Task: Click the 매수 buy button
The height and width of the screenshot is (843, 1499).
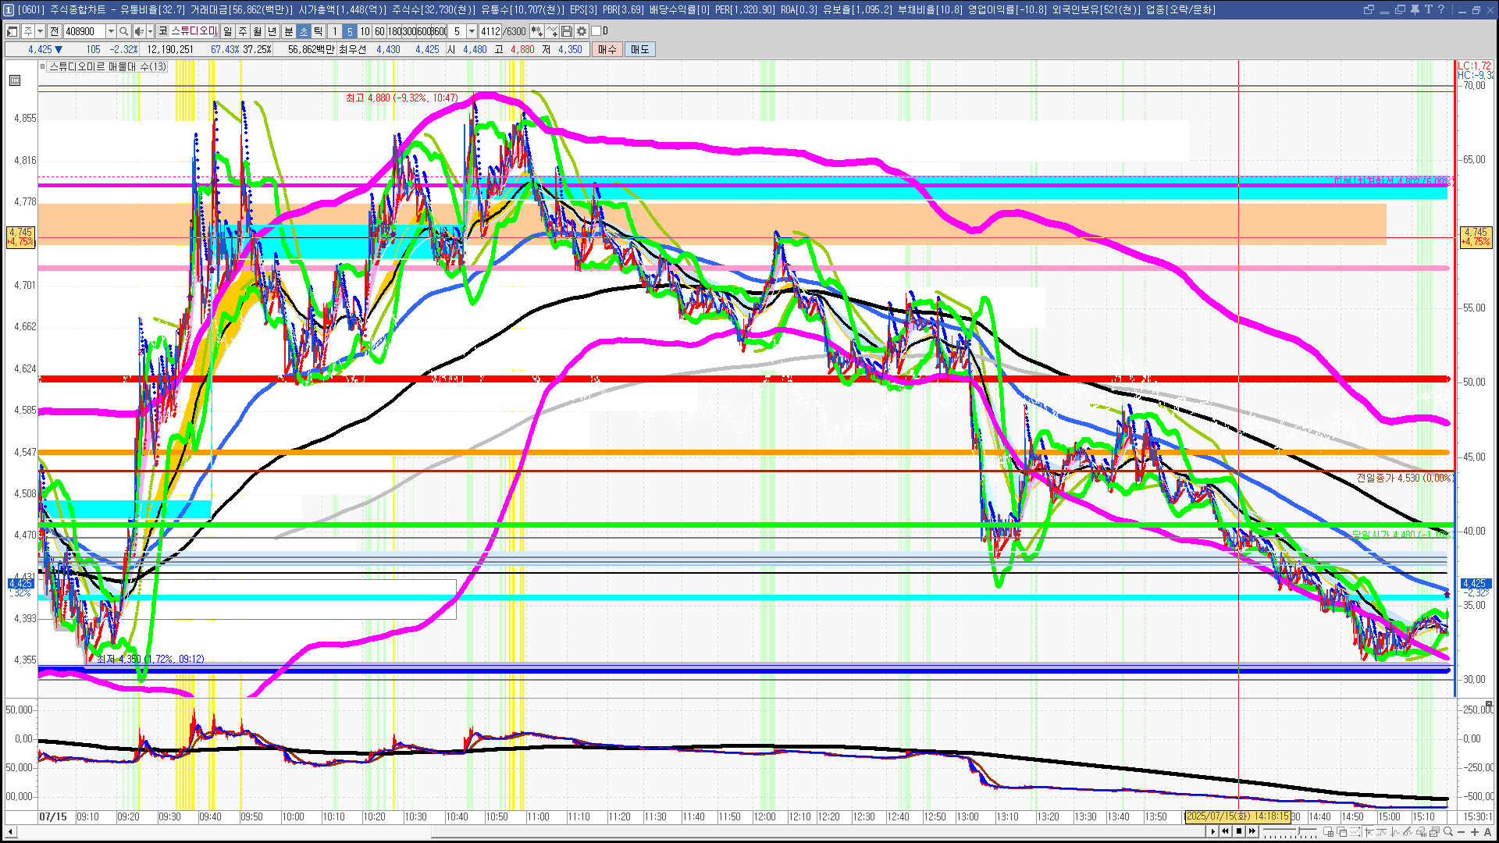Action: point(607,49)
